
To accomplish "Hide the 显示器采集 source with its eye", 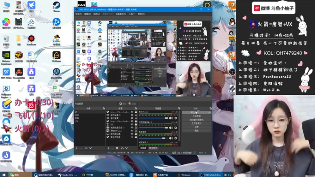I will 132,134.
